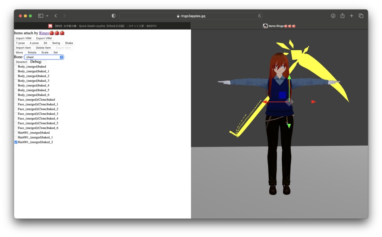Click the Shake button

point(69,43)
